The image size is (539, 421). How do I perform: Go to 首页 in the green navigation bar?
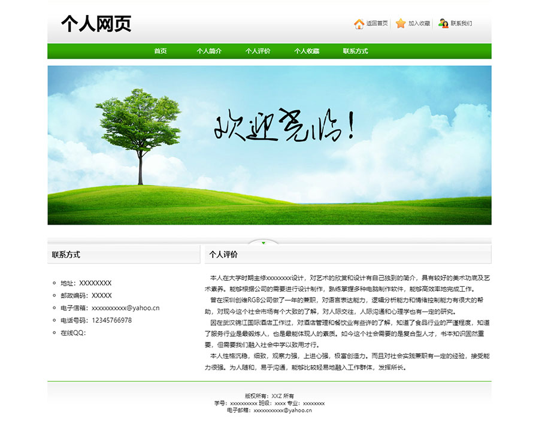(x=160, y=52)
